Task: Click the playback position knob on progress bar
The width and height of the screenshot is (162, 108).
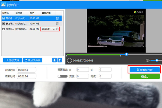Action: (x=126, y=54)
